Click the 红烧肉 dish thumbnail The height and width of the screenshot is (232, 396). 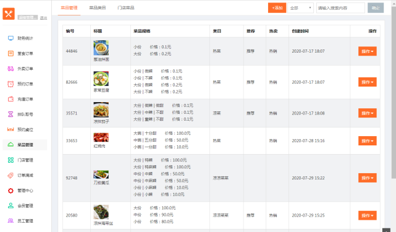[101, 137]
